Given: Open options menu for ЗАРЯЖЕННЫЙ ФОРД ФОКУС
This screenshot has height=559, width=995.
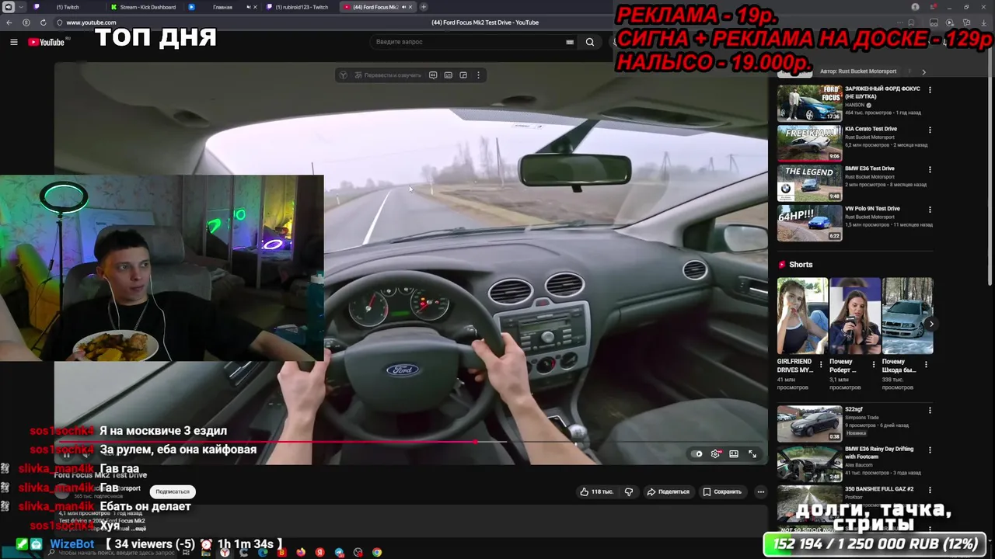Looking at the screenshot, I should tap(930, 90).
